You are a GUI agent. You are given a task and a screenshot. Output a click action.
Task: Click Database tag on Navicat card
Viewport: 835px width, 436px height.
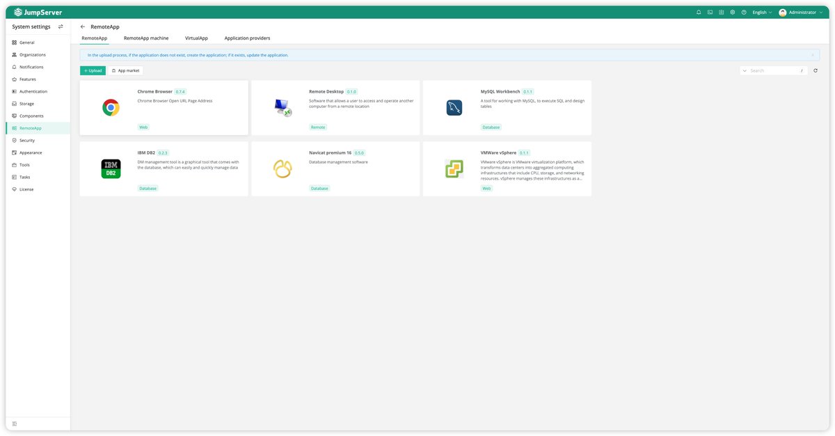(x=319, y=188)
